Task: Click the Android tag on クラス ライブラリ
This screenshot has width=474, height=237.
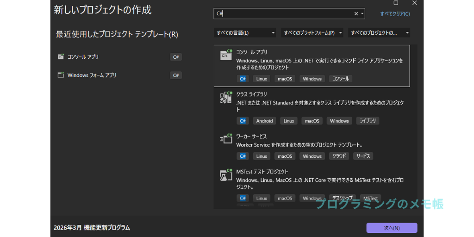Action: tap(264, 121)
